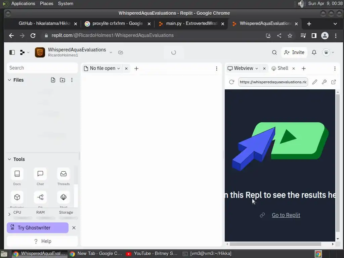344x258 pixels.
Task: Click the webview URL field
Action: [273, 82]
